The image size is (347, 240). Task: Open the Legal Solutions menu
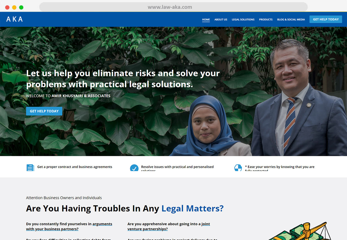[x=243, y=19]
